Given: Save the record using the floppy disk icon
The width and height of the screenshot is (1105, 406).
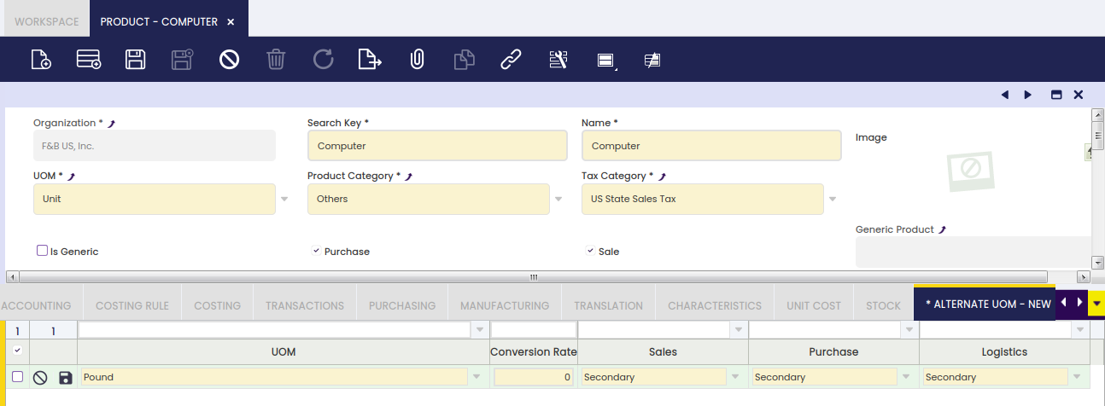Looking at the screenshot, I should tap(135, 60).
